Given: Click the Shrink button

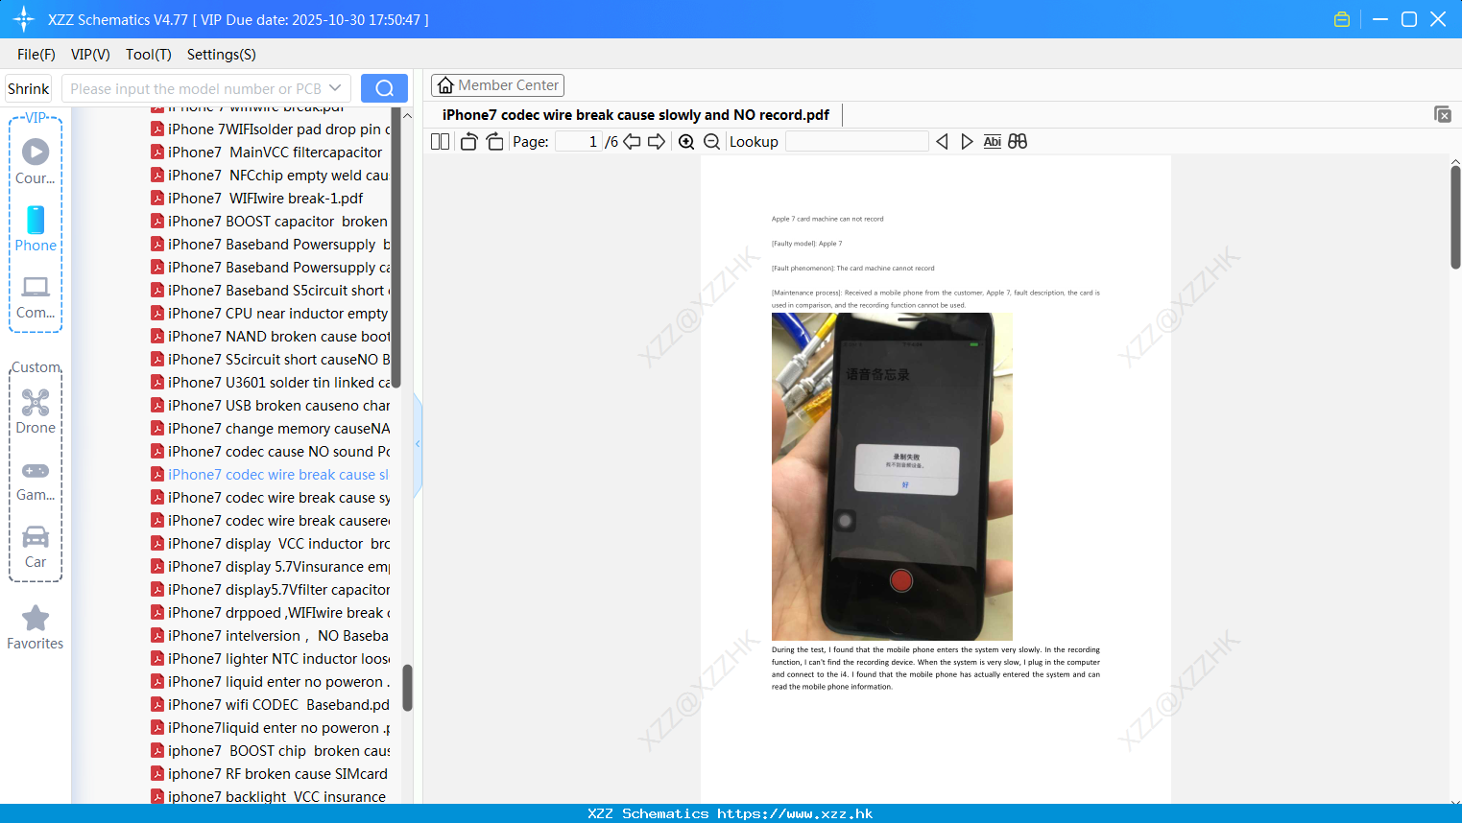Looking at the screenshot, I should pyautogui.click(x=28, y=88).
